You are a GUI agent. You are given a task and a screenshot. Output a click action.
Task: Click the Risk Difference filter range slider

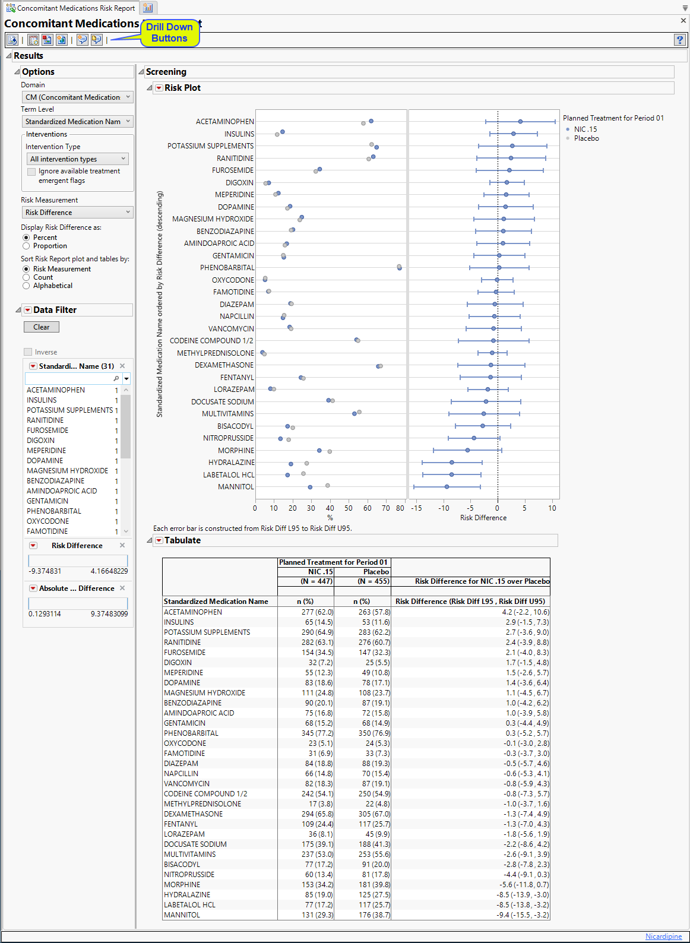click(78, 561)
